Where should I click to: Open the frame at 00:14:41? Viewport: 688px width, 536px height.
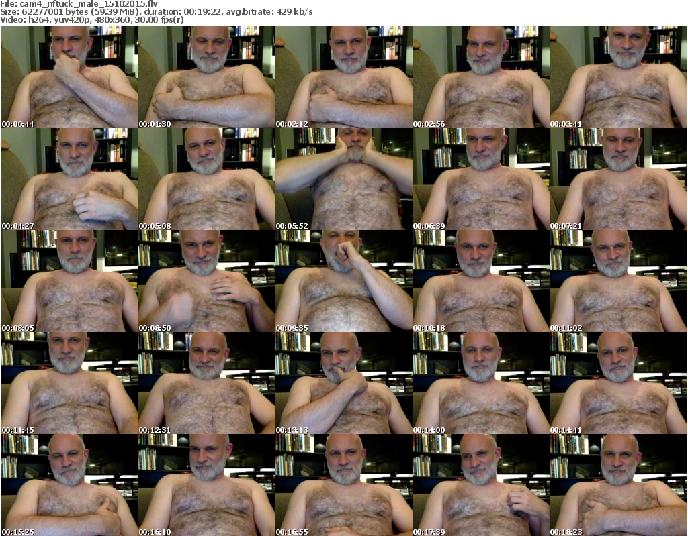click(618, 383)
